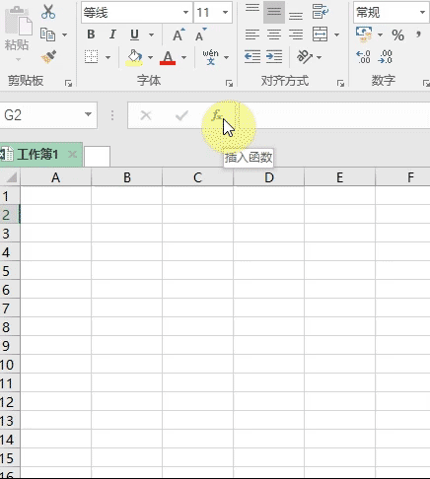Click into the formula bar input
This screenshot has height=479, width=430.
(334, 115)
